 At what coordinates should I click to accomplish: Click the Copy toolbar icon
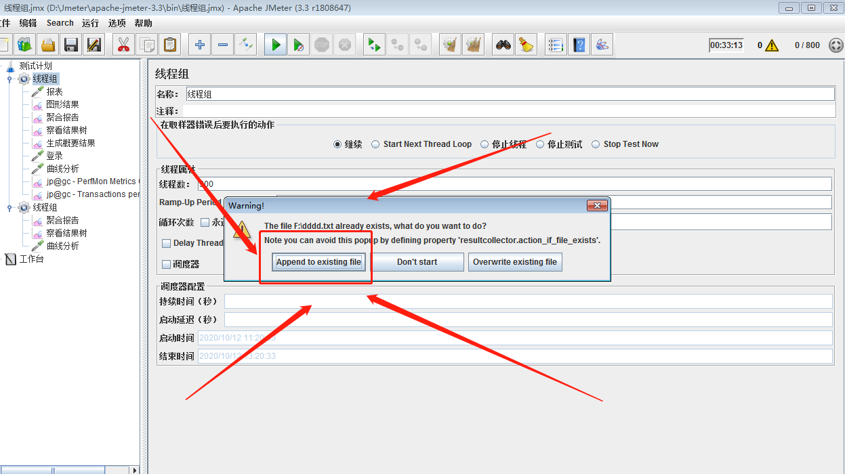(146, 45)
